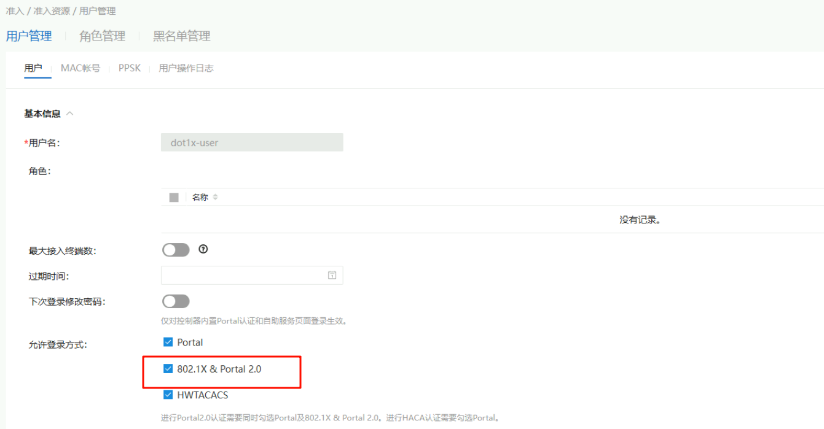Select the 用户 sub-tab
This screenshot has height=429, width=824.
click(33, 68)
